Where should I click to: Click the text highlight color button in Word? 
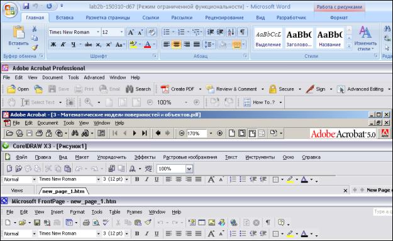pyautogui.click(x=133, y=45)
